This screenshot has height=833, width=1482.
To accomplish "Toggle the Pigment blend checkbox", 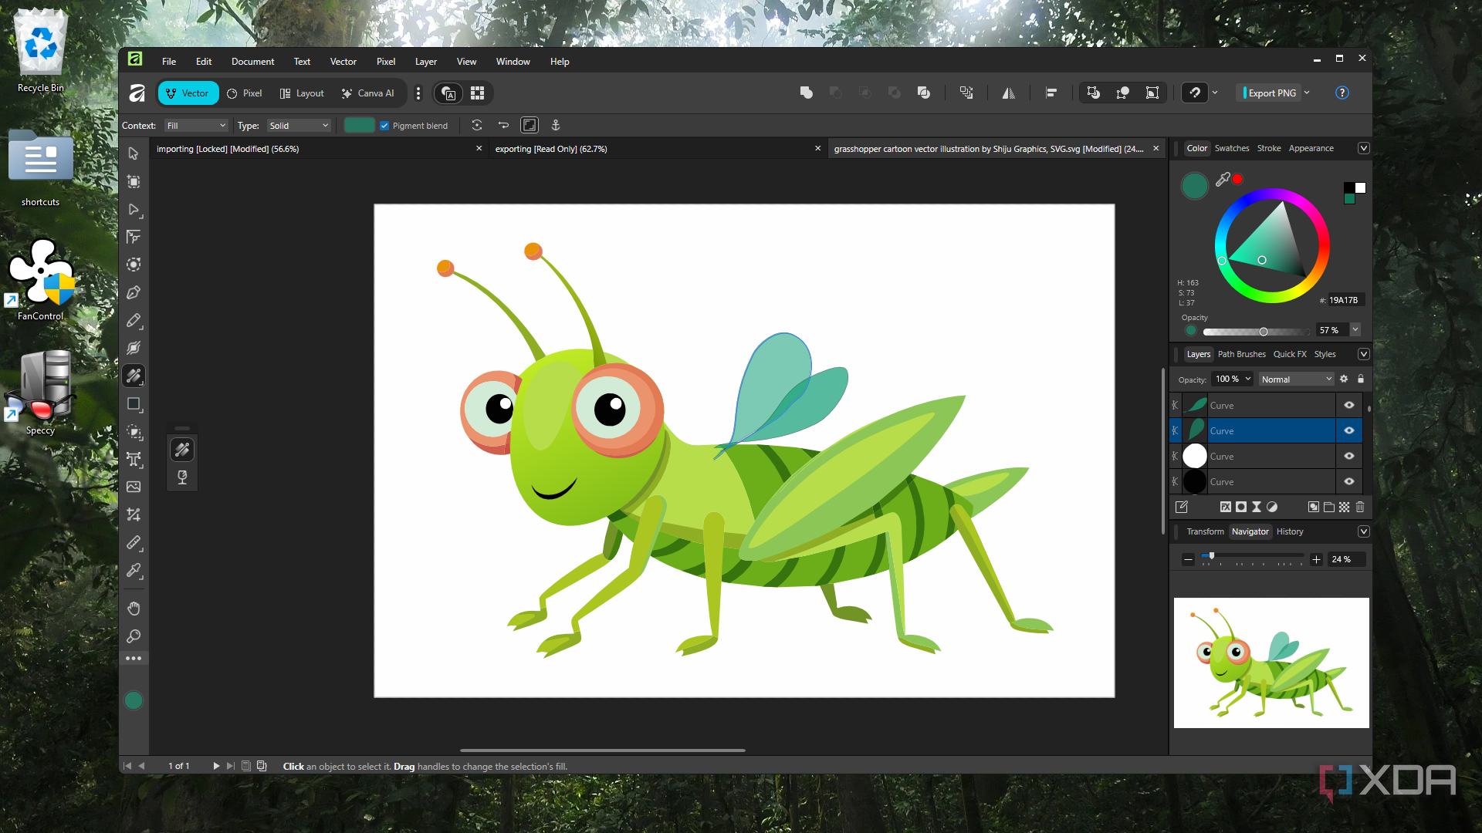I will (x=384, y=126).
